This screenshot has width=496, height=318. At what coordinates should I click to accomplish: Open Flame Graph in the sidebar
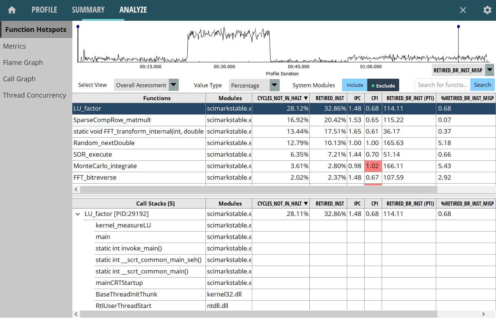click(x=23, y=63)
